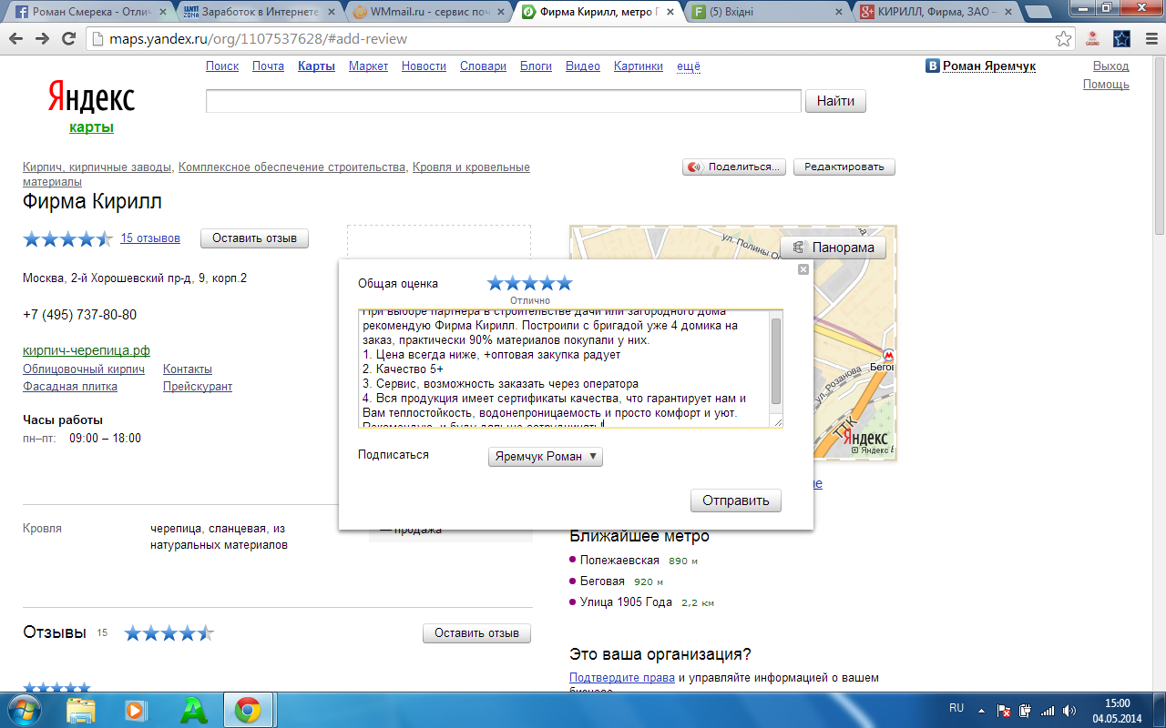Click the Яндекс logo
Image resolution: width=1166 pixels, height=728 pixels.
[x=91, y=97]
